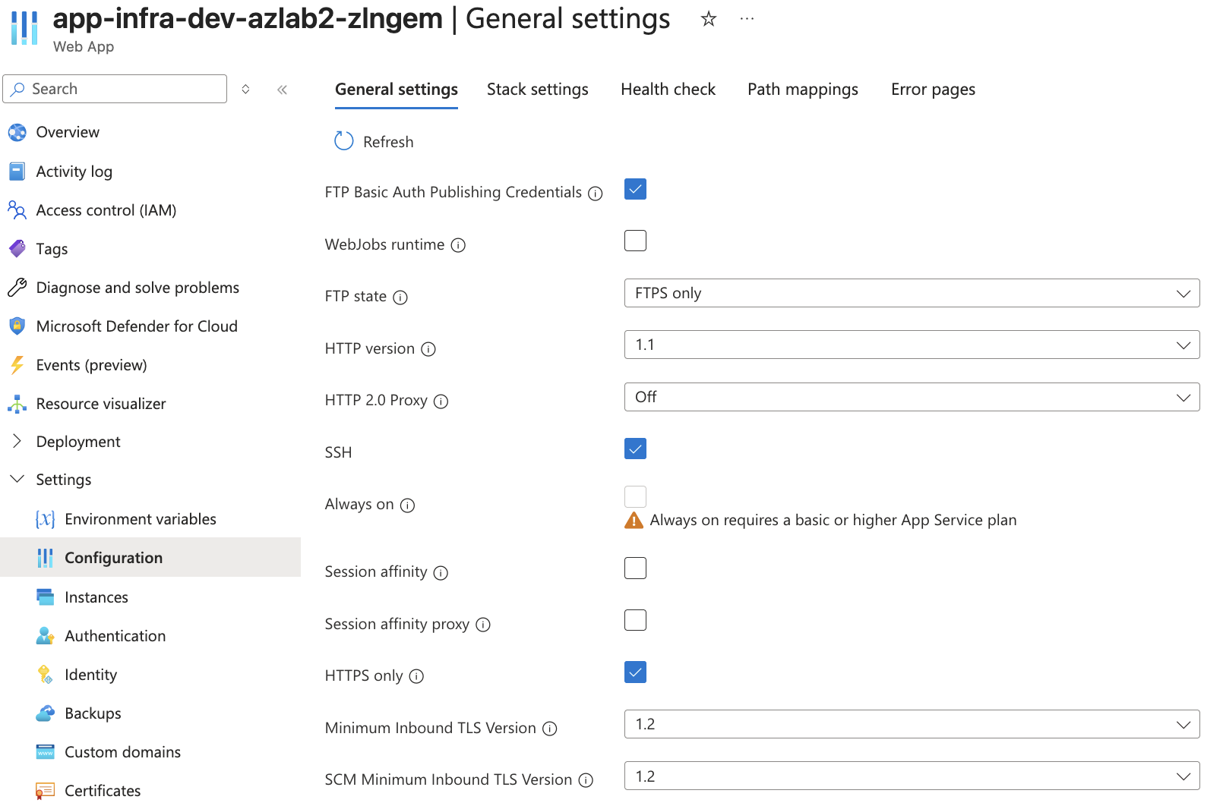The image size is (1223, 806).
Task: Click the favorite star icon
Action: pyautogui.click(x=708, y=19)
